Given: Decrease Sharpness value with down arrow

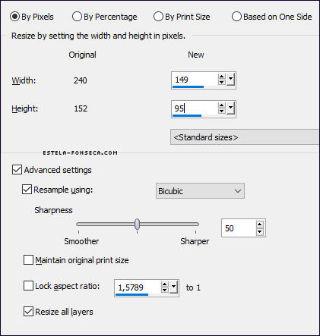Looking at the screenshot, I should coord(260,231).
